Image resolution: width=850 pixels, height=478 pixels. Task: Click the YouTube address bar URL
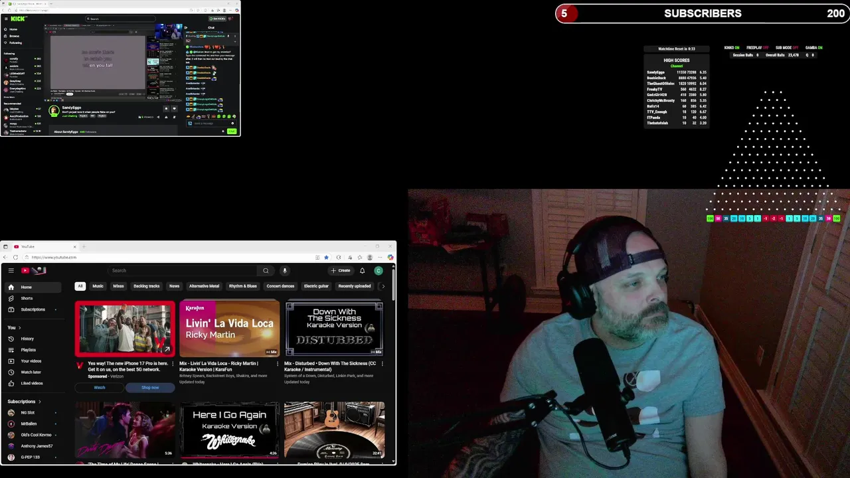pyautogui.click(x=53, y=257)
